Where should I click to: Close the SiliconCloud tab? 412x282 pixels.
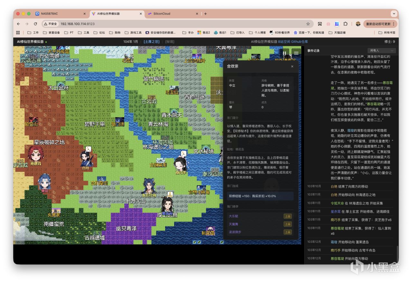(197, 14)
